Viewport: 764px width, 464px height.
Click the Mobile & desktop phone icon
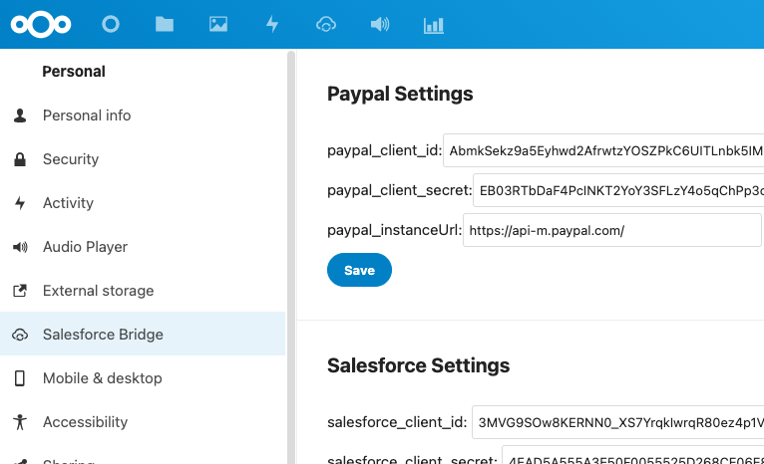tap(20, 378)
